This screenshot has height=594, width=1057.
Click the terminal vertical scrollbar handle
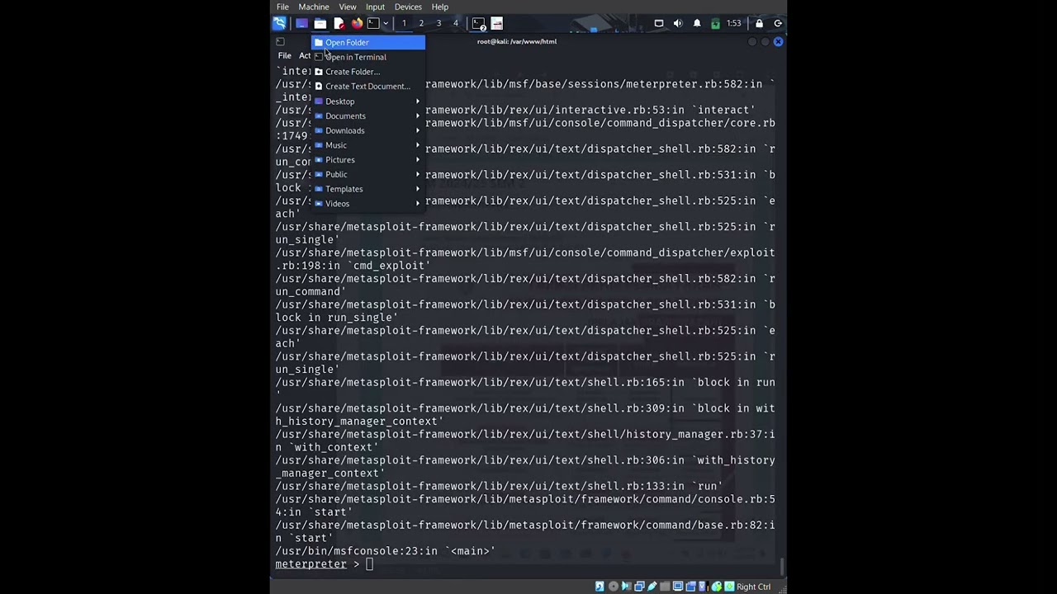(x=782, y=566)
